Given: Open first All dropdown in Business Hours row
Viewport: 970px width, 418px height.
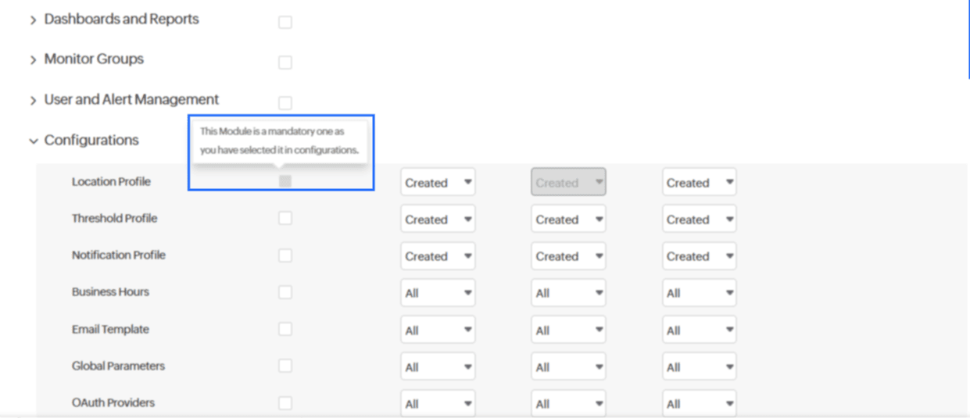Looking at the screenshot, I should (x=438, y=293).
